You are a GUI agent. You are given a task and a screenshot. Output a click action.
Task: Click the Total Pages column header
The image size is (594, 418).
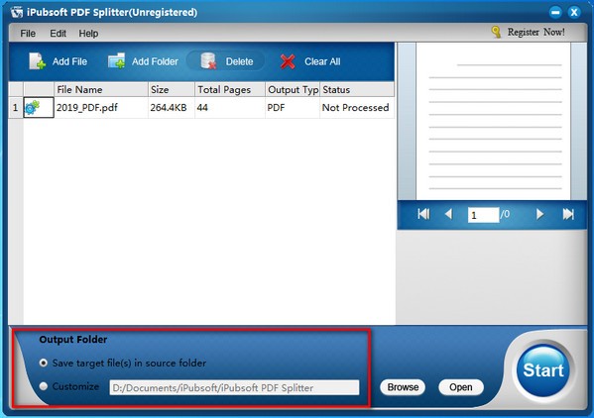230,90
